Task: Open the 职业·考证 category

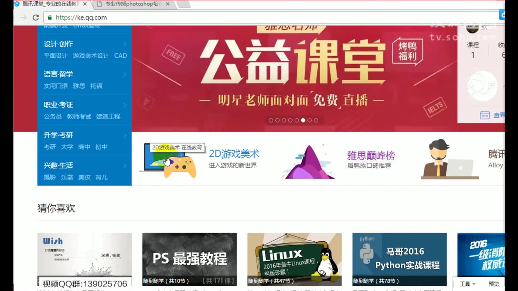Action: click(x=58, y=105)
